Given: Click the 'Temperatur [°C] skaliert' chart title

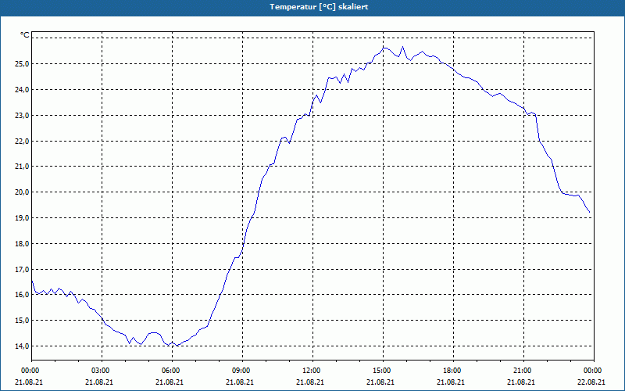Looking at the screenshot, I should [319, 7].
